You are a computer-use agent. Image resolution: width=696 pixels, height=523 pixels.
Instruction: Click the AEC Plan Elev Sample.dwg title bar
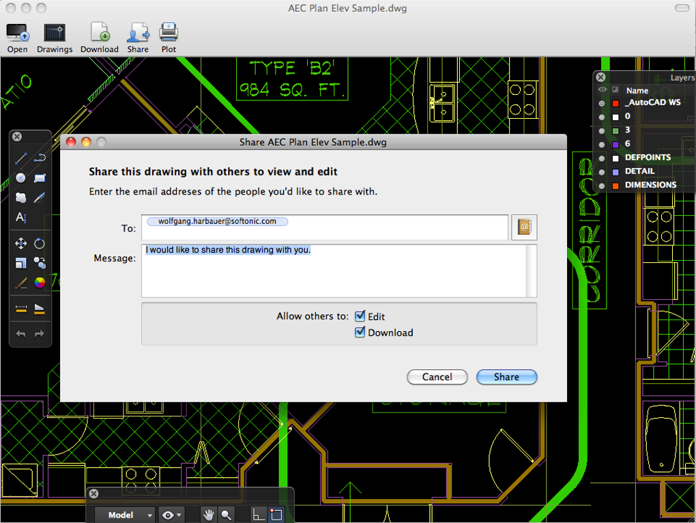point(348,8)
